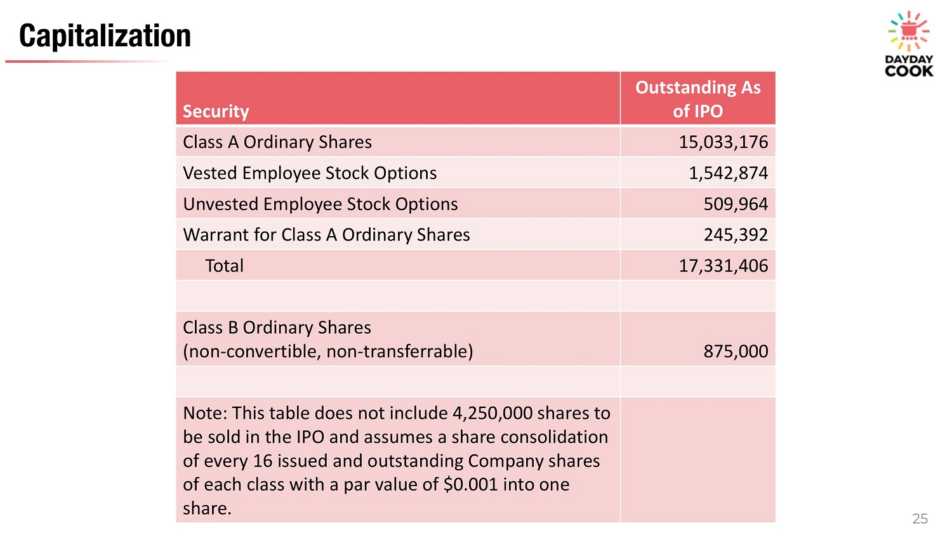
Task: Select the Vested Employee Stock Options label
Action: [310, 173]
